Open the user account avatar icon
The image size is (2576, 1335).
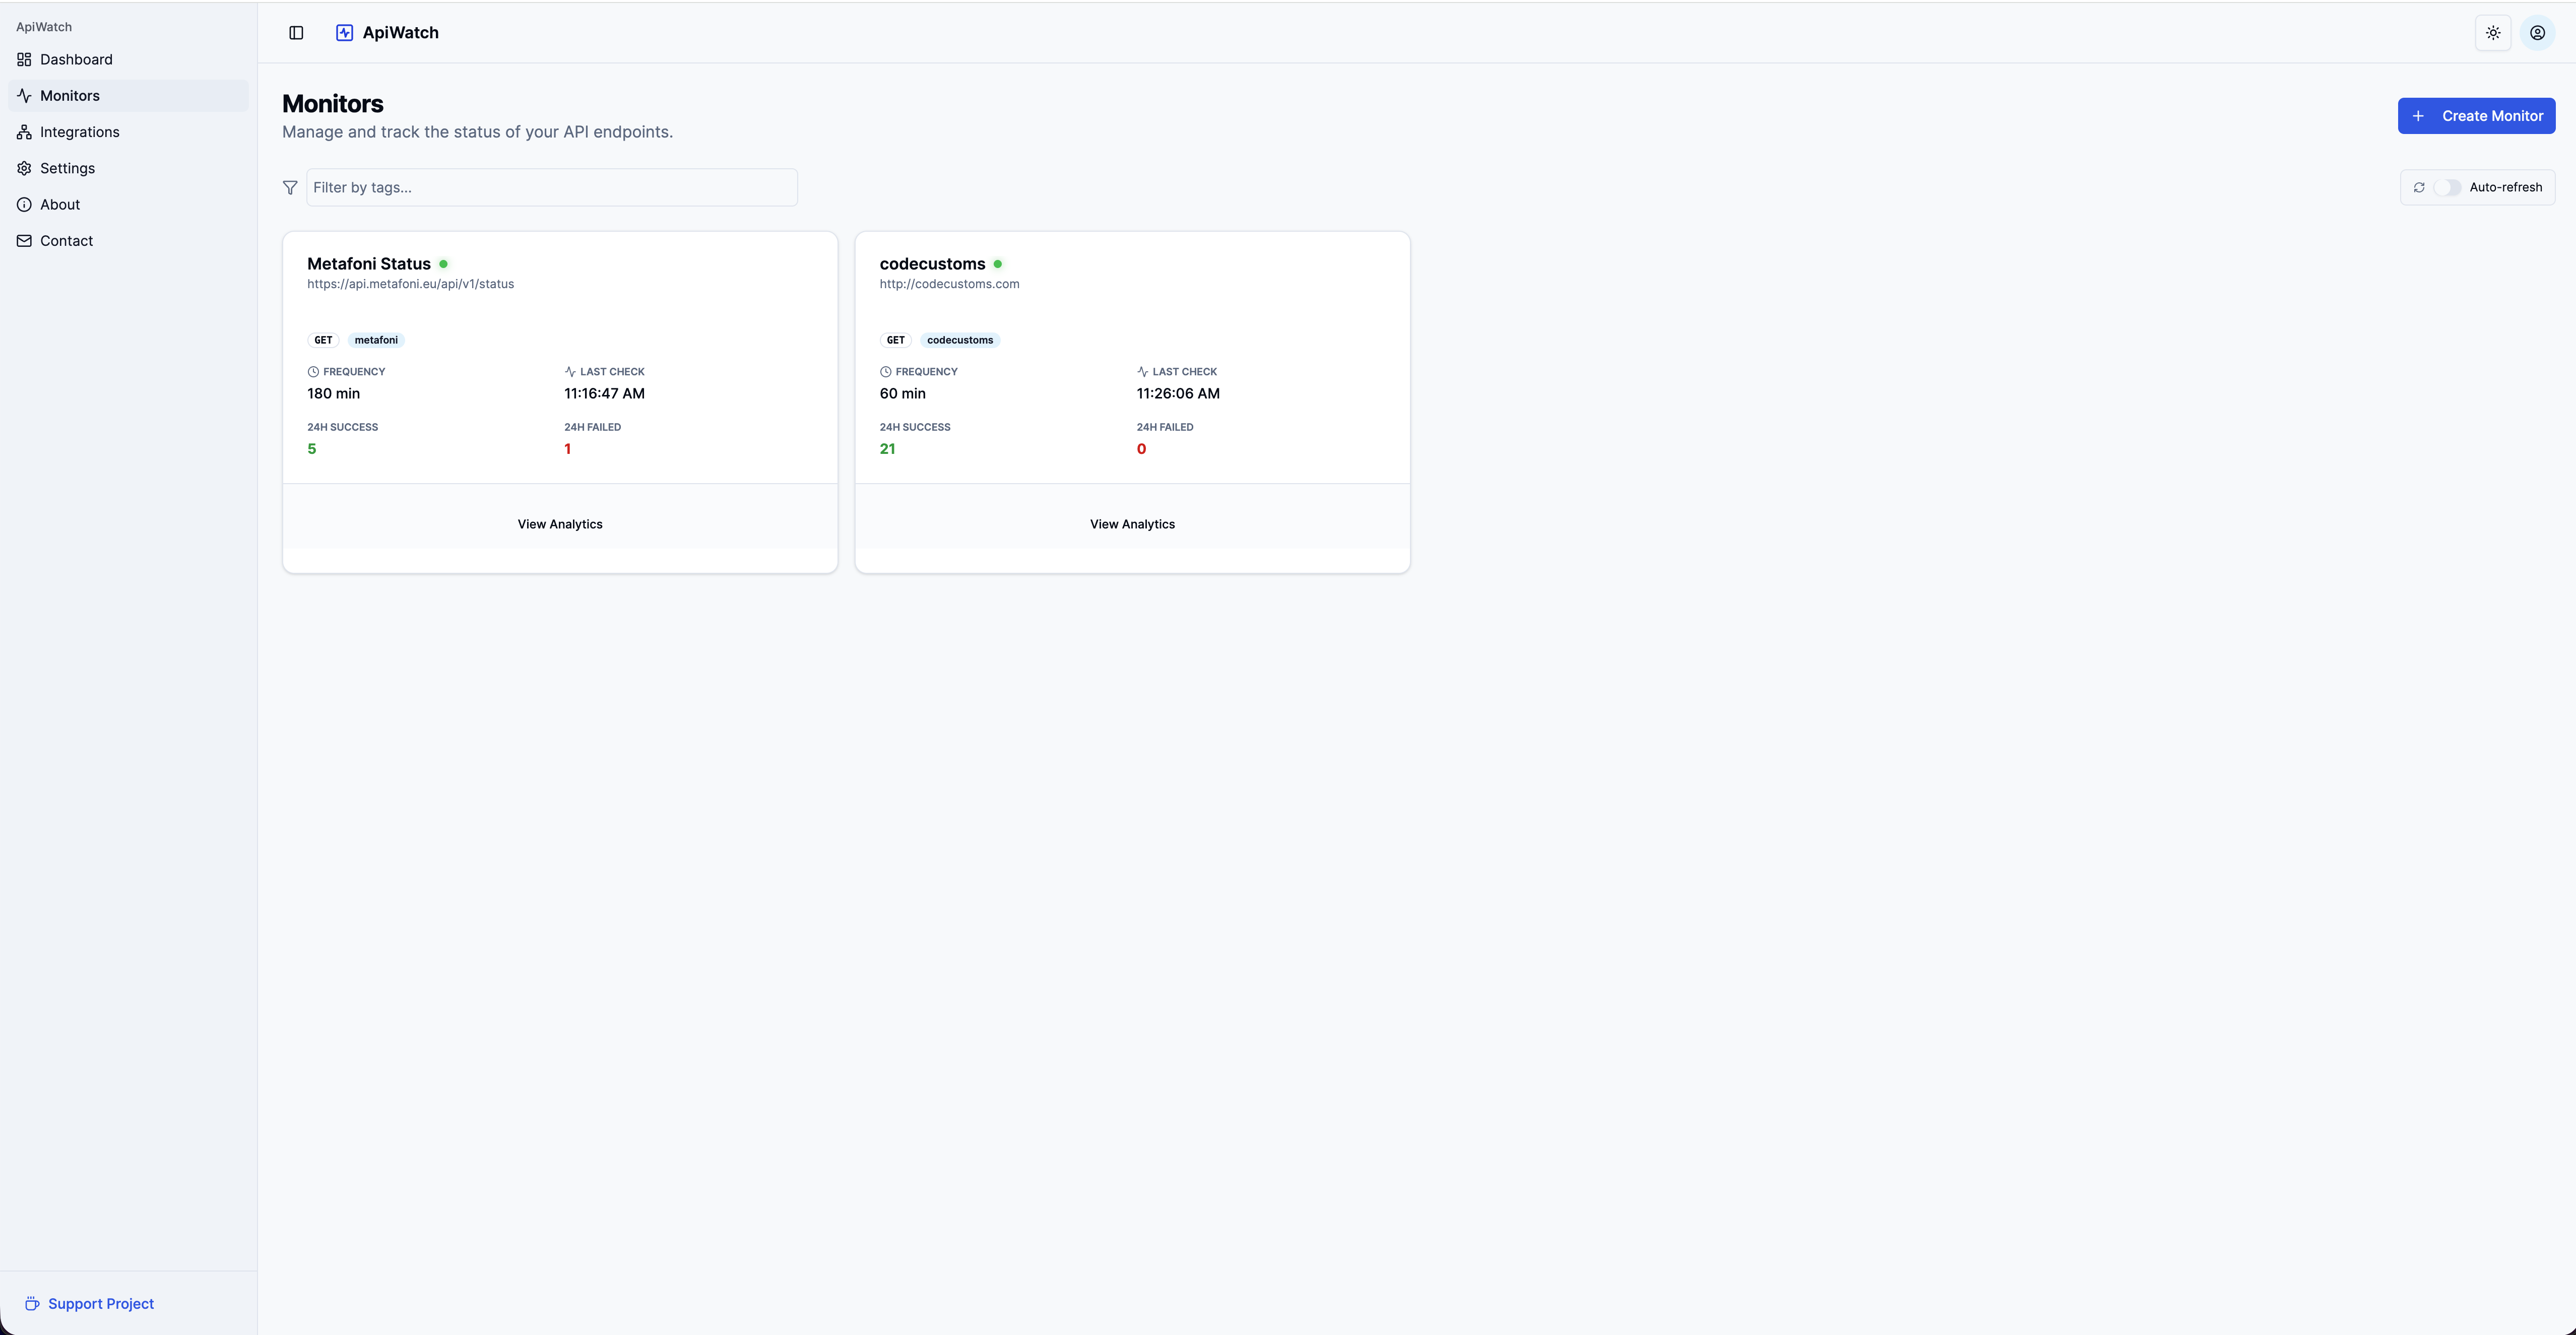click(x=2537, y=33)
